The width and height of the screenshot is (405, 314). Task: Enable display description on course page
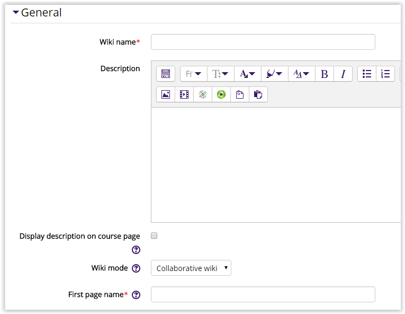[154, 235]
